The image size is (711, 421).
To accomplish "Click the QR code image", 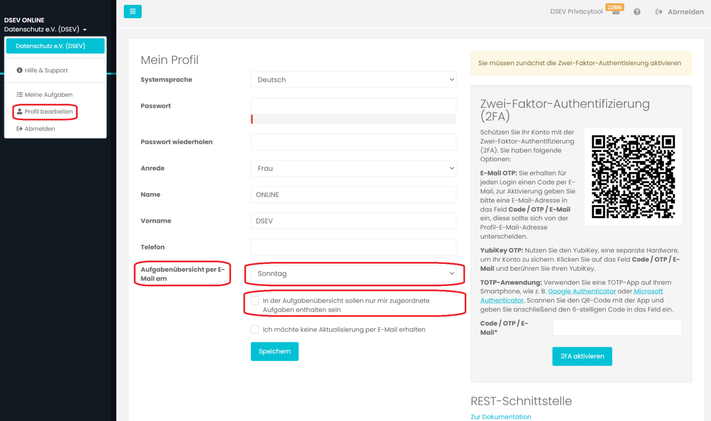I will coord(633,177).
